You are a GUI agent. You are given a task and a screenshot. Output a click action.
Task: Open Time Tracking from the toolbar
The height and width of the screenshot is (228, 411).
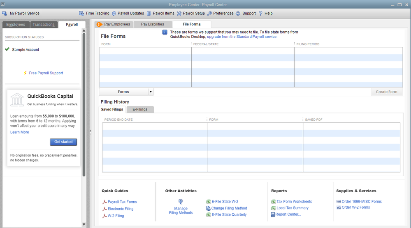(x=81, y=13)
